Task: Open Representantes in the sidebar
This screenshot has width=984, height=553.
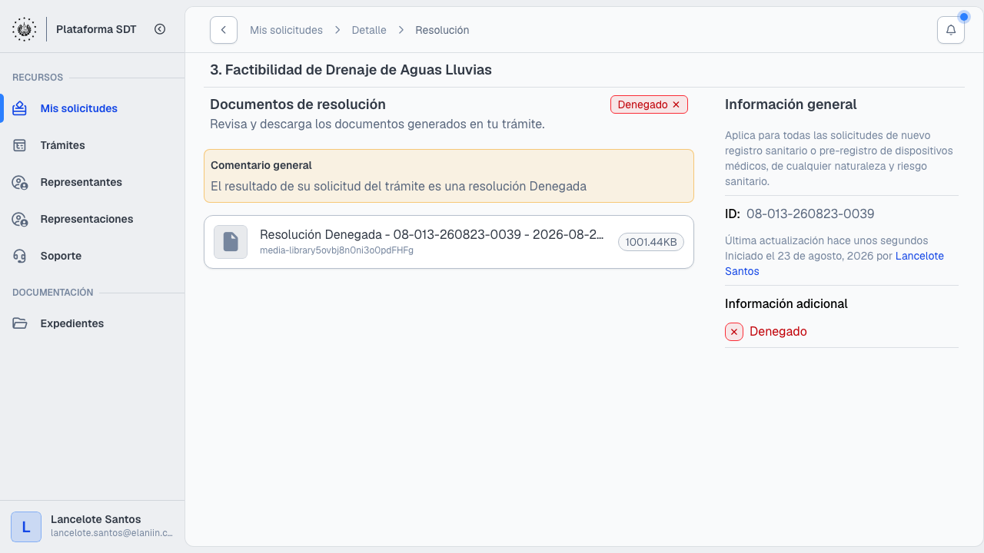Action: 92,182
